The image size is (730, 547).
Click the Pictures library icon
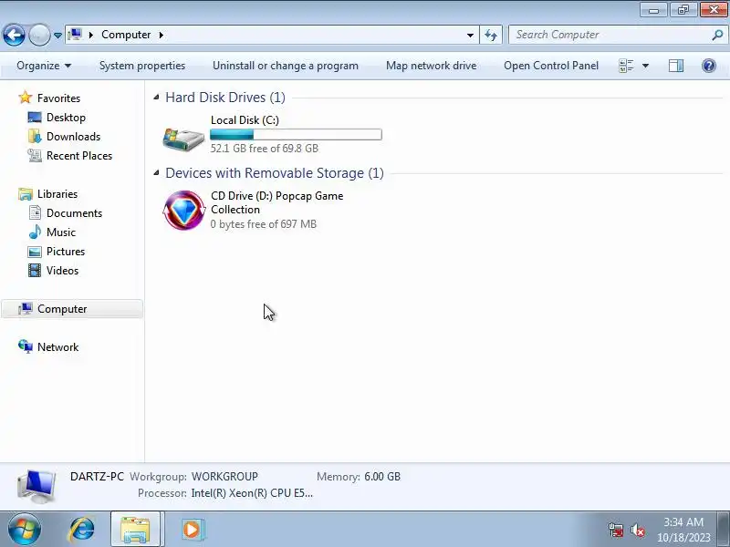[x=35, y=252]
